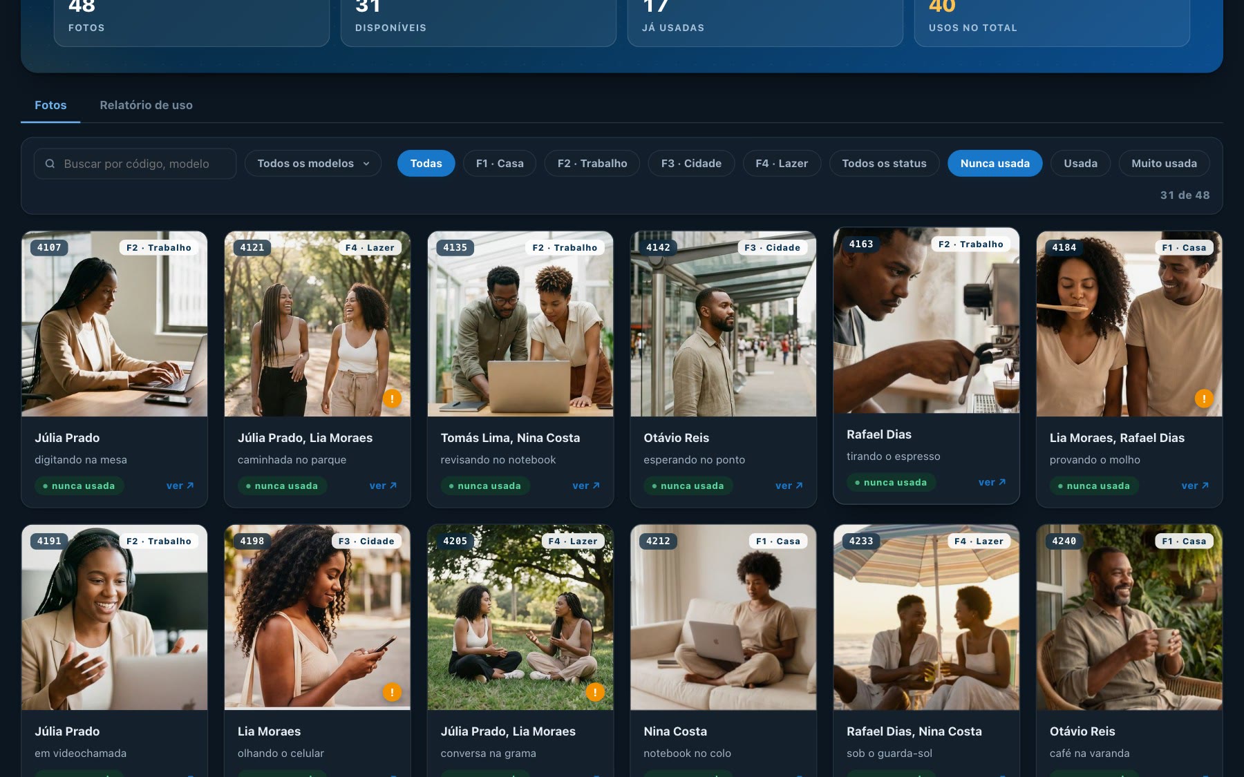Open ver link for Júlia Prado digitando na mesa
The image size is (1244, 777).
[x=180, y=486]
